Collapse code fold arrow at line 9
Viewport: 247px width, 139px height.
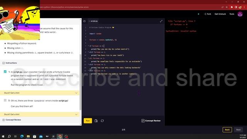coord(88,52)
